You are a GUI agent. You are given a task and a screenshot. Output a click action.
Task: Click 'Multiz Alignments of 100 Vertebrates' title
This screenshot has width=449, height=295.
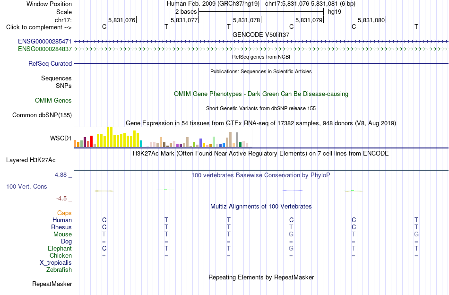[261, 207]
